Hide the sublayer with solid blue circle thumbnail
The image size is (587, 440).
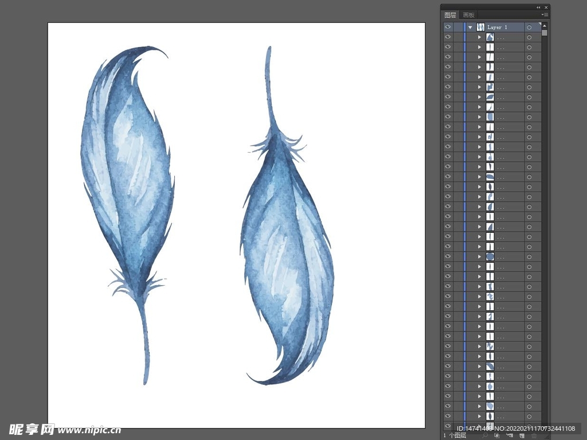tap(448, 256)
